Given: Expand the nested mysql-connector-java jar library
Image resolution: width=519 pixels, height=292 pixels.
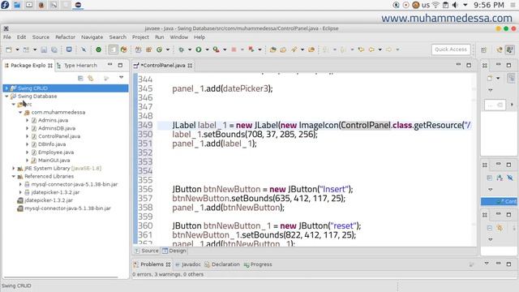Looking at the screenshot, I should click(20, 184).
